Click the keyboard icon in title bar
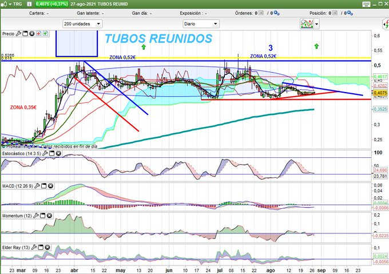This screenshot has width=389, height=274. click(x=366, y=4)
